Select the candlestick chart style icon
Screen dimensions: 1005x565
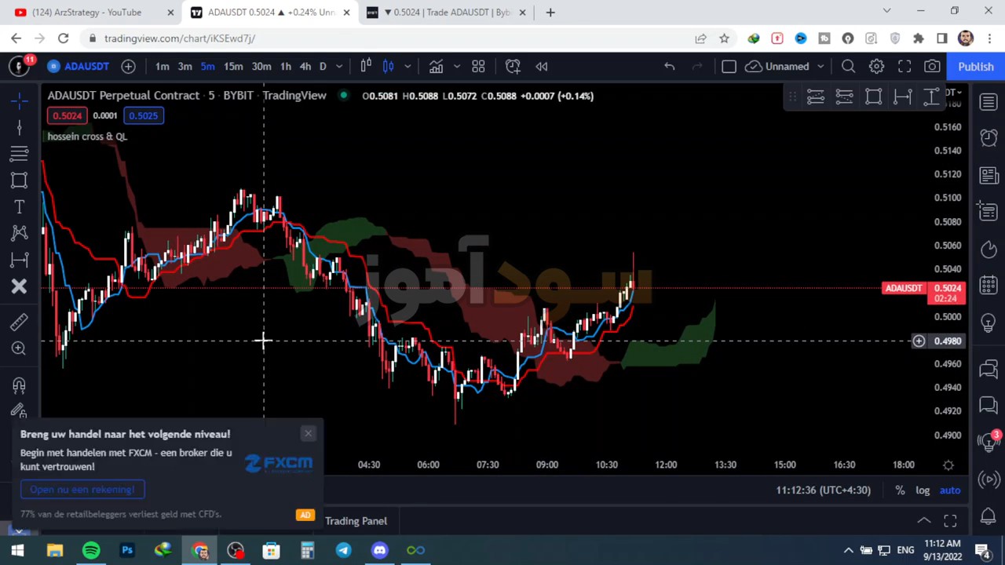[388, 67]
